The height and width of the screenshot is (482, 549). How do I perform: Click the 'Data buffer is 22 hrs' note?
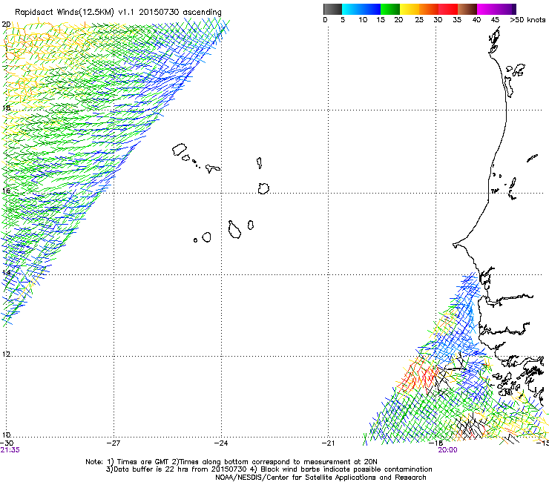tap(269, 469)
